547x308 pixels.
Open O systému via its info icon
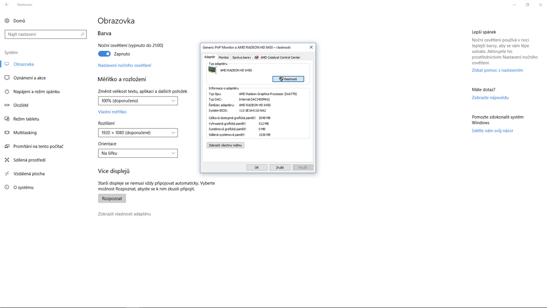click(7, 187)
